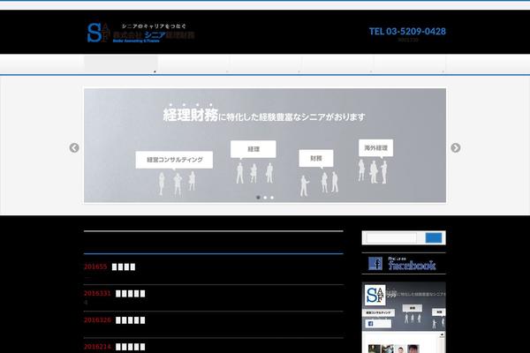530x353 pixels.
Task: Click the 海外経理 speech bubble on banner
Action: click(376, 148)
